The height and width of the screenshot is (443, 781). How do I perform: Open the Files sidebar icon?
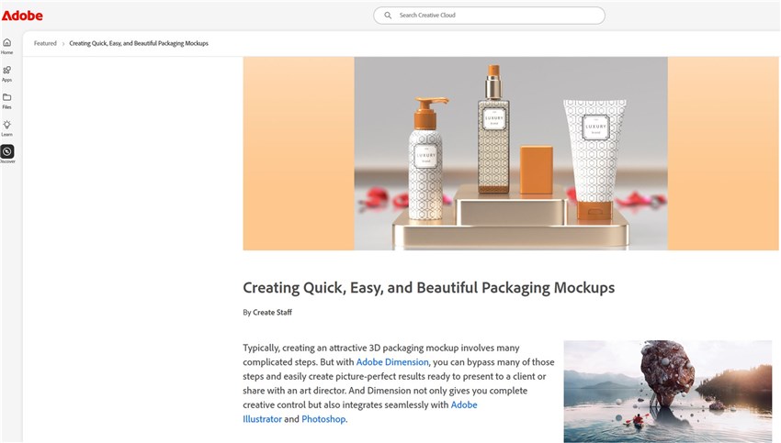(x=7, y=97)
